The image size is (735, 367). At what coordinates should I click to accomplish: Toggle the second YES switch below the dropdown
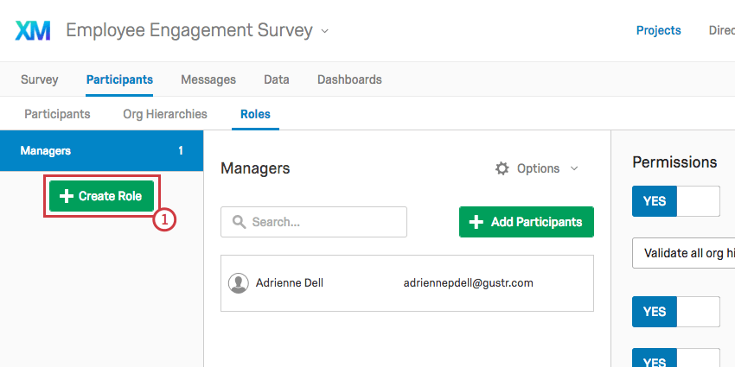click(675, 312)
